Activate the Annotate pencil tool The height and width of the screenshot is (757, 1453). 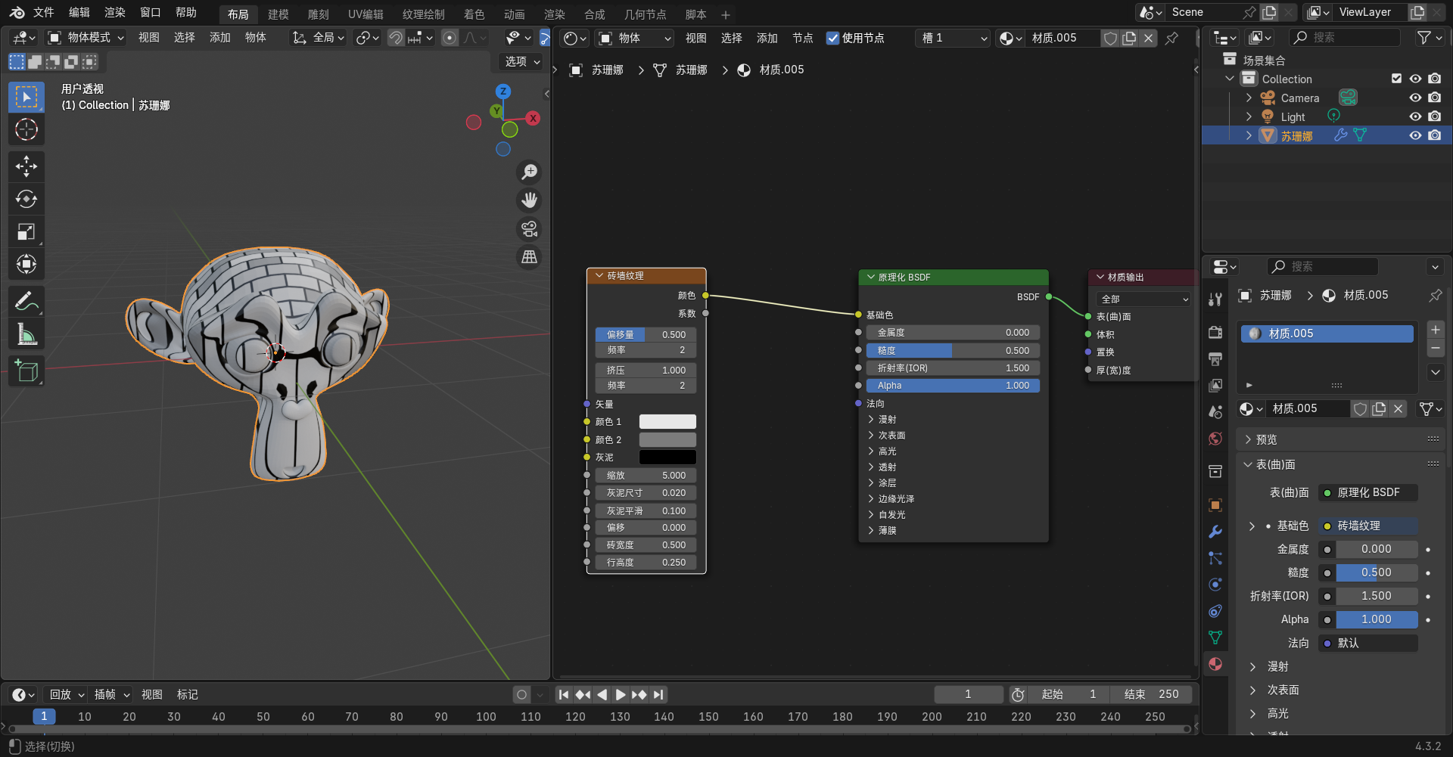point(26,302)
